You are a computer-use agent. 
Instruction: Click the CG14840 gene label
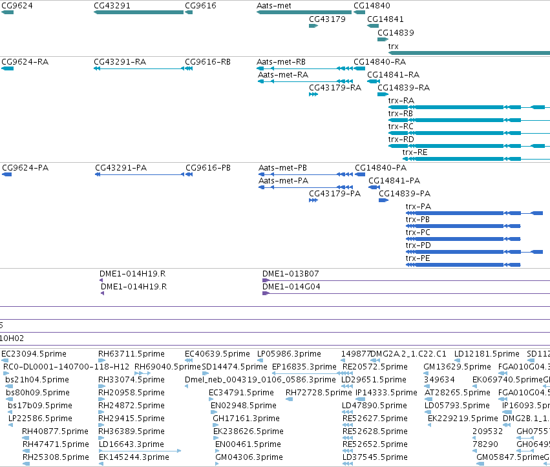[x=372, y=6]
